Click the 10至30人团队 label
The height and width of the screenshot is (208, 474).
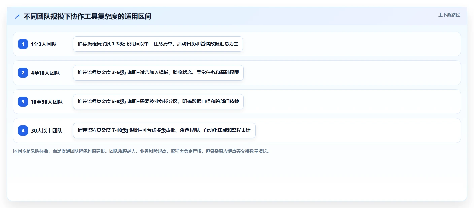pyautogui.click(x=47, y=102)
